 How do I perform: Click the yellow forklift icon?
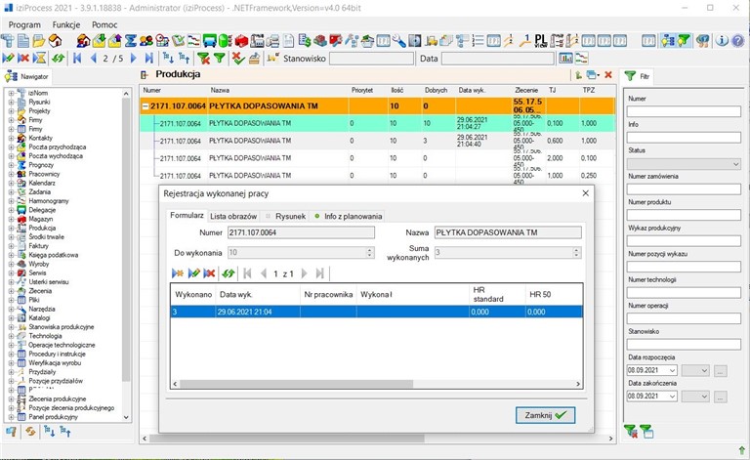(x=431, y=41)
